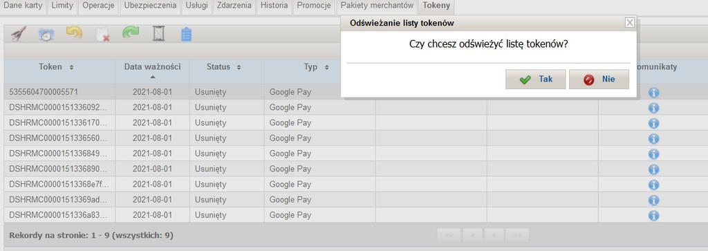Click date 2021-08-01 in DSHRMC0000151336560 row
The width and height of the screenshot is (708, 251).
pos(152,138)
